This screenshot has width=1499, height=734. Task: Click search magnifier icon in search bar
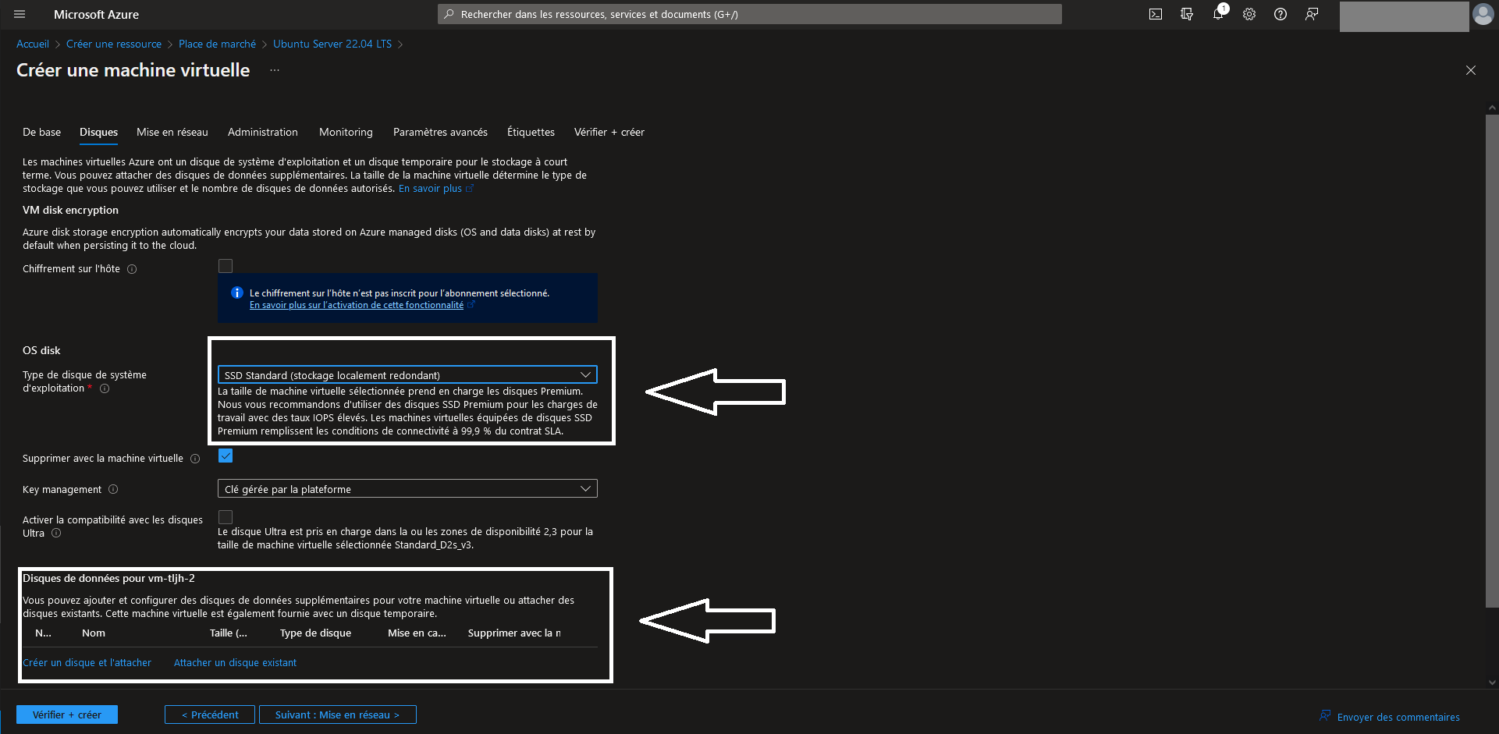click(449, 14)
